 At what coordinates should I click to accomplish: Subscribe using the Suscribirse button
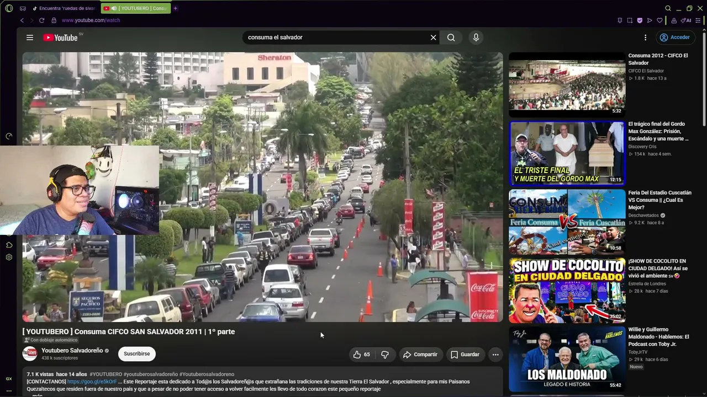click(x=137, y=354)
